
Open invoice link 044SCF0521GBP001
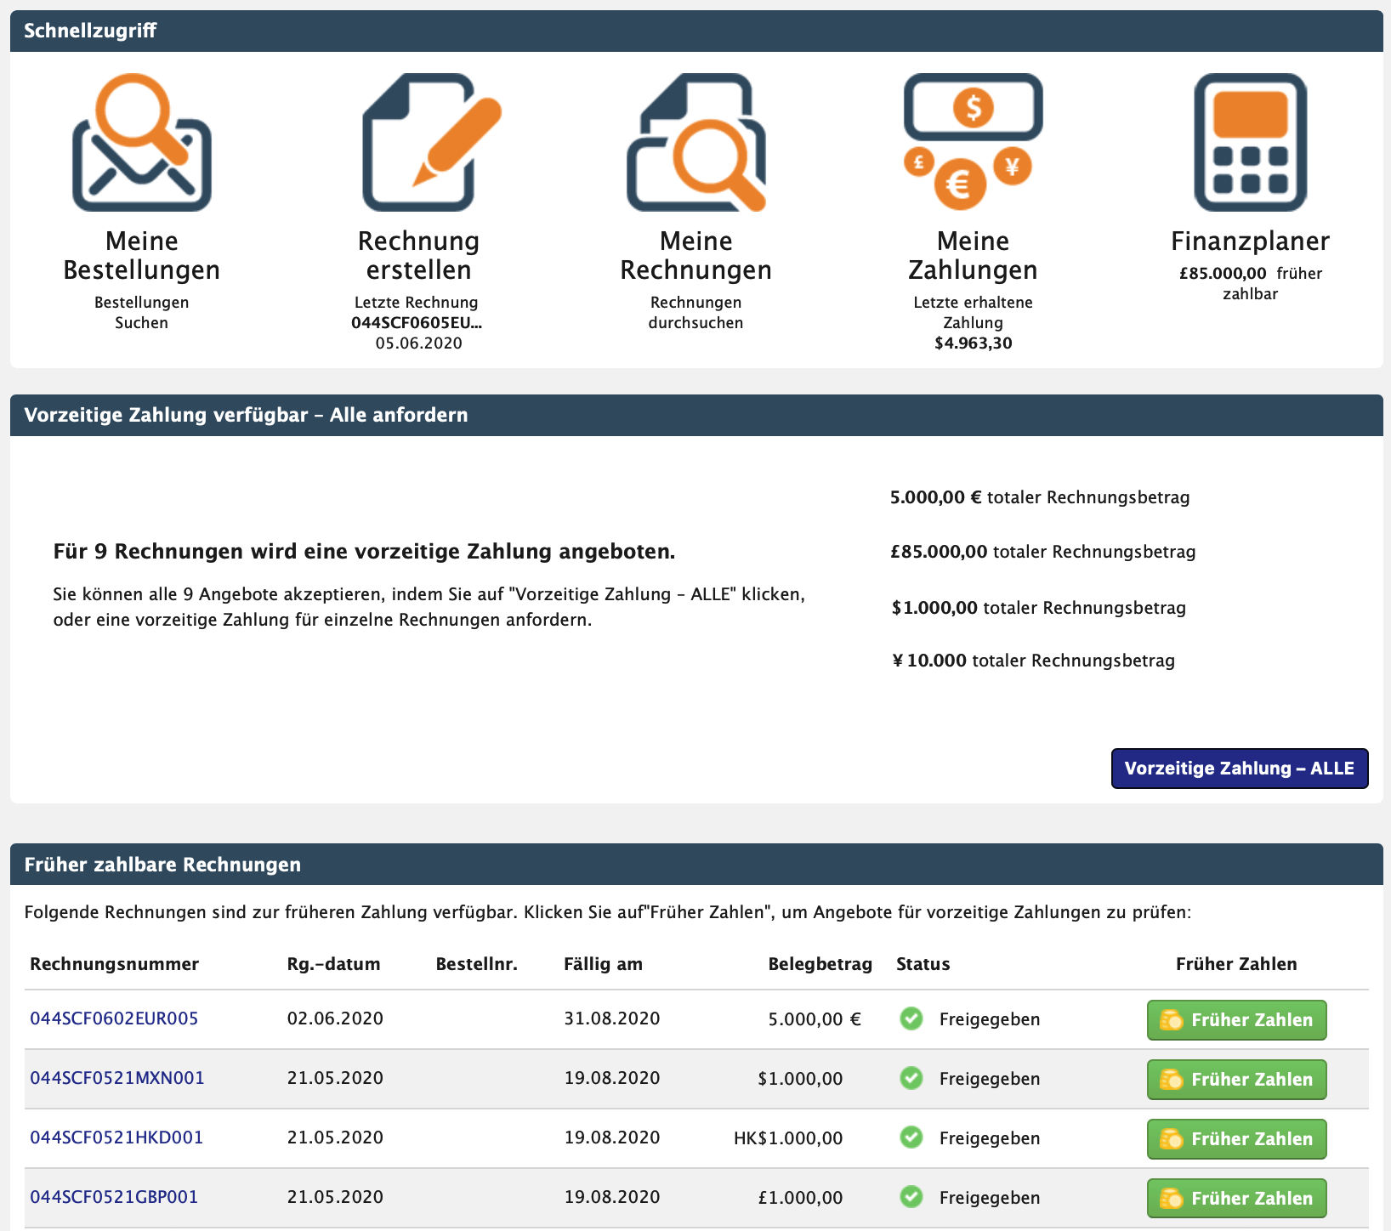(114, 1197)
